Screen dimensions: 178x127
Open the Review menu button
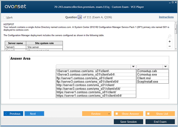97,114
